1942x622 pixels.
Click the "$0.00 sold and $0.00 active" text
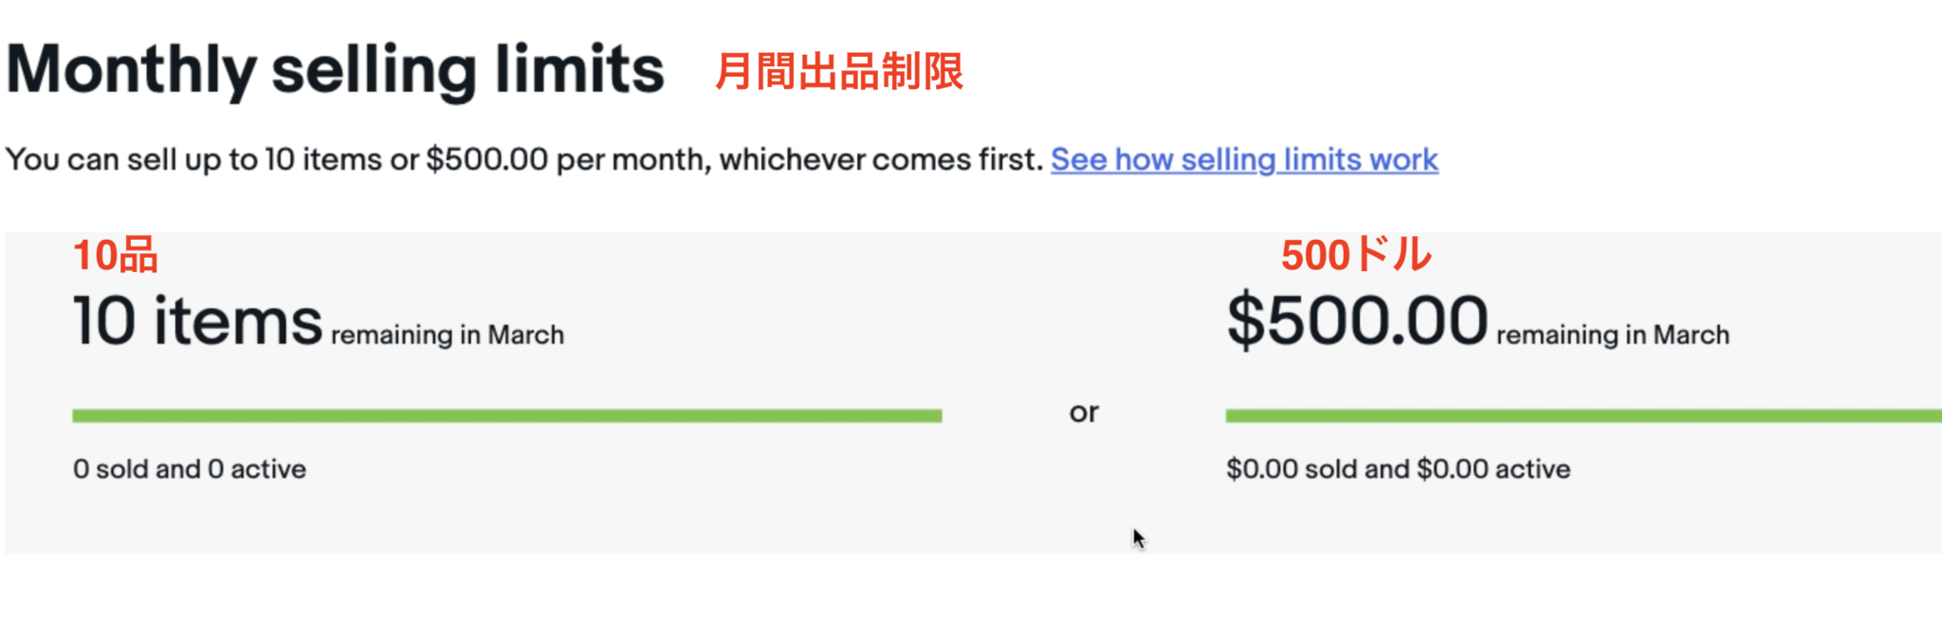(1398, 469)
